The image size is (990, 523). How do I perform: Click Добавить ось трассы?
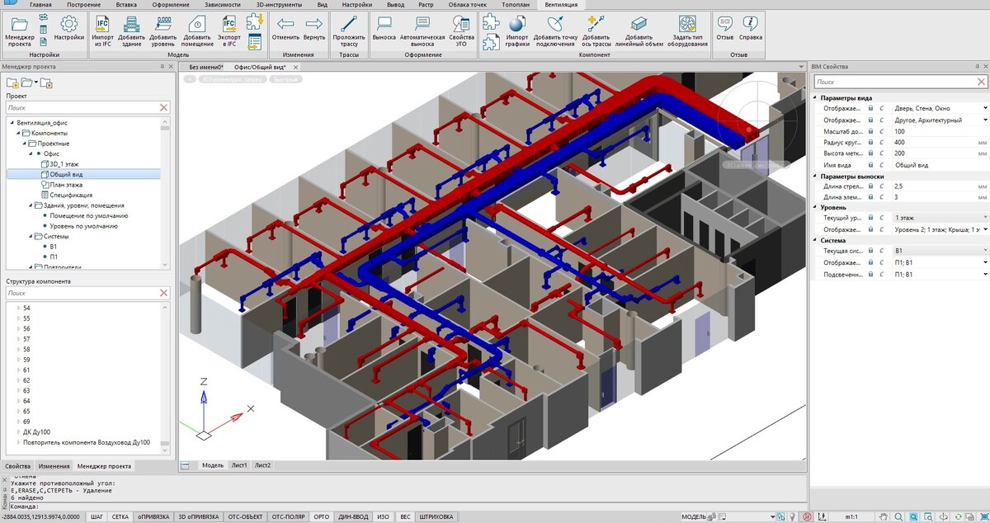coord(596,31)
